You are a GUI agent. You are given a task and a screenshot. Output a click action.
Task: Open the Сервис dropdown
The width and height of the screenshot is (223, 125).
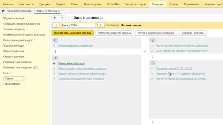tap(14, 78)
